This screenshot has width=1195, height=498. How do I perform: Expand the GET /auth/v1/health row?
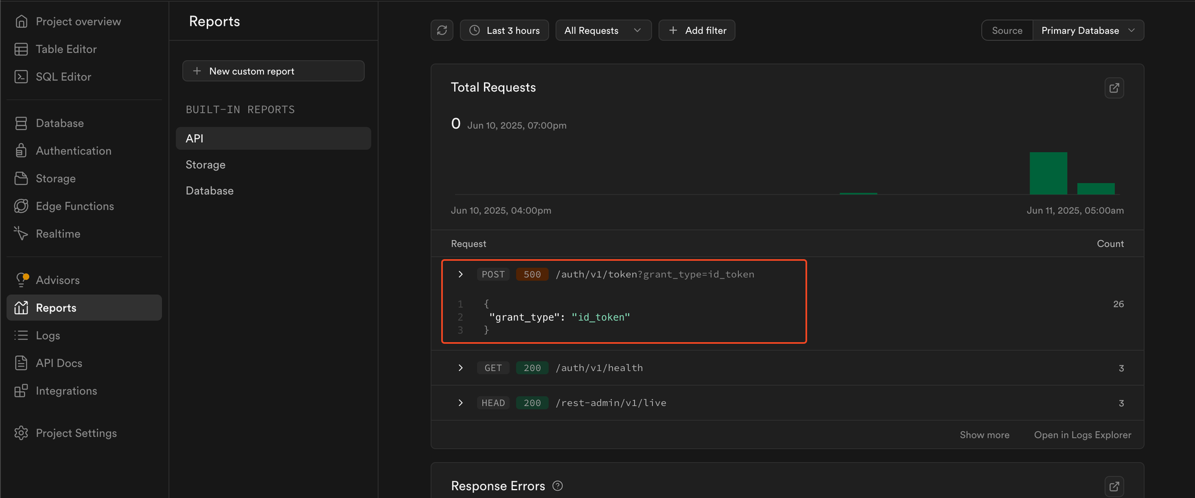click(461, 368)
